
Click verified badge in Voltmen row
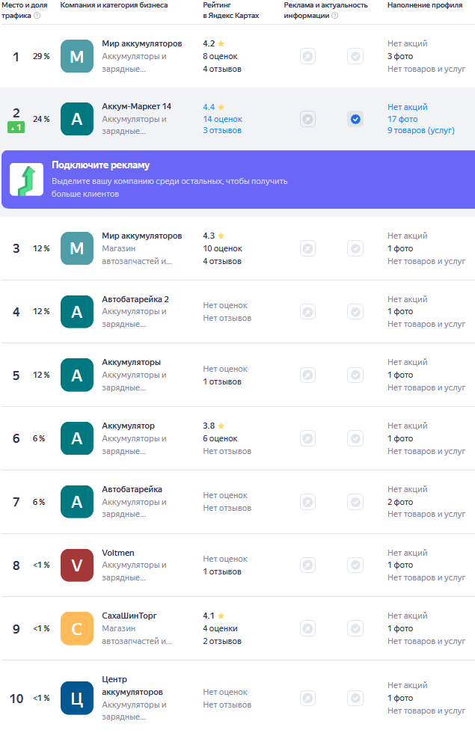coord(356,565)
